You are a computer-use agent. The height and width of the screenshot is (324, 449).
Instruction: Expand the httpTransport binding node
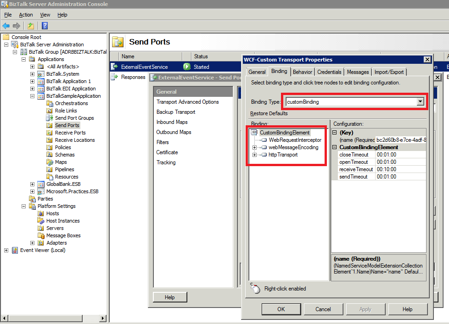[x=254, y=155]
